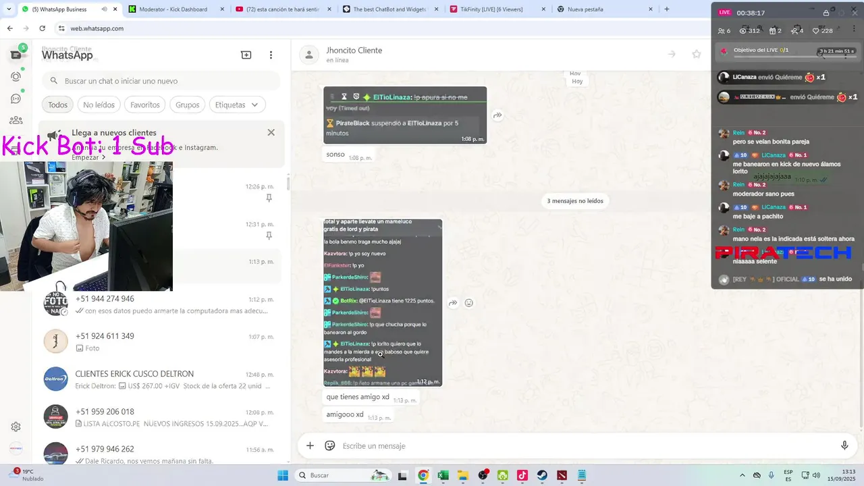Open WhatsApp settings gear icon

click(16, 427)
